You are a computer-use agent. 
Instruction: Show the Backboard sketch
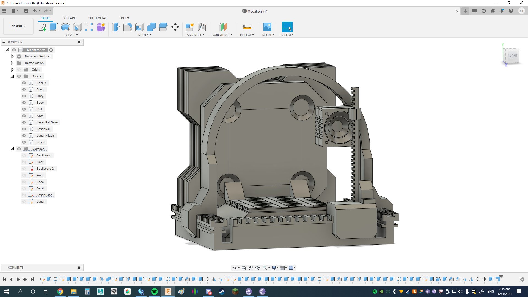point(24,155)
